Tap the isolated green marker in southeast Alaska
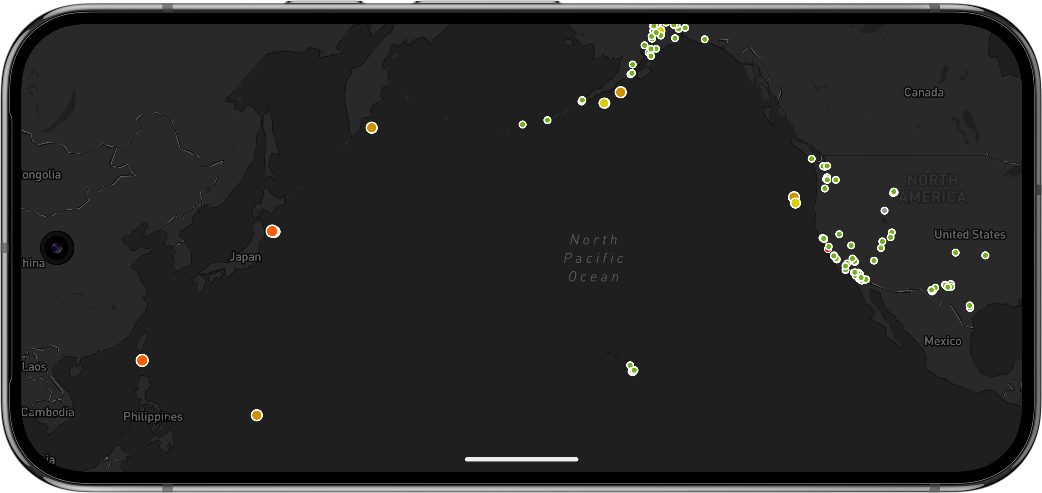 pos(704,39)
